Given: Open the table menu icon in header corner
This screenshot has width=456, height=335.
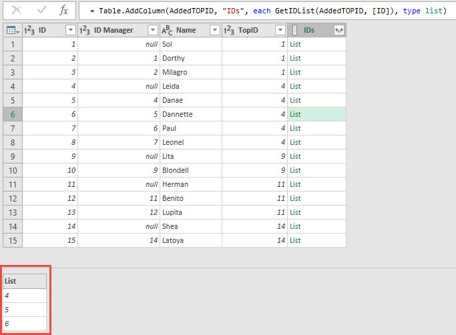Looking at the screenshot, I should pos(13,30).
